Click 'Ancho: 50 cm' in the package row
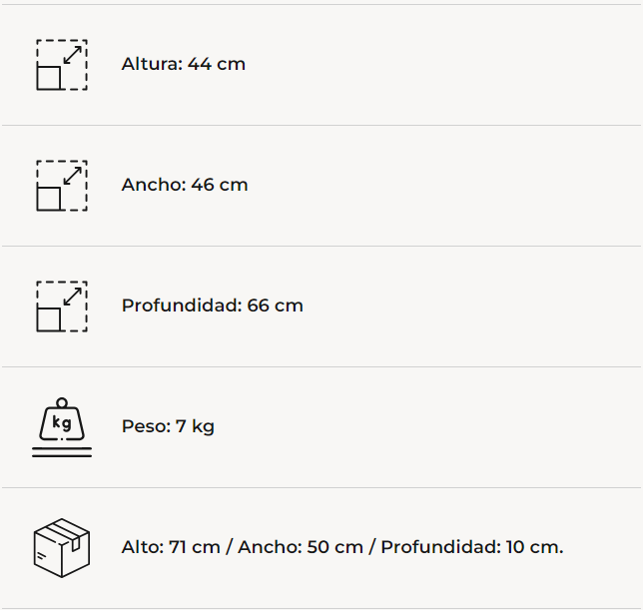The height and width of the screenshot is (610, 643). pyautogui.click(x=301, y=547)
